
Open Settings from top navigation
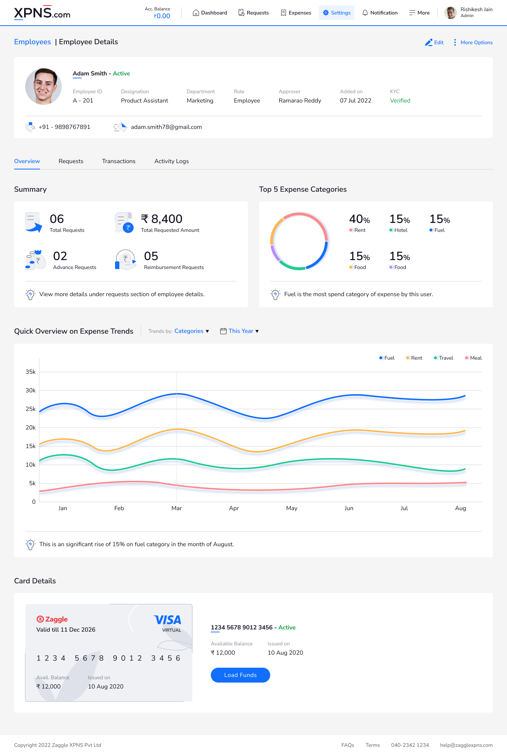pyautogui.click(x=337, y=13)
